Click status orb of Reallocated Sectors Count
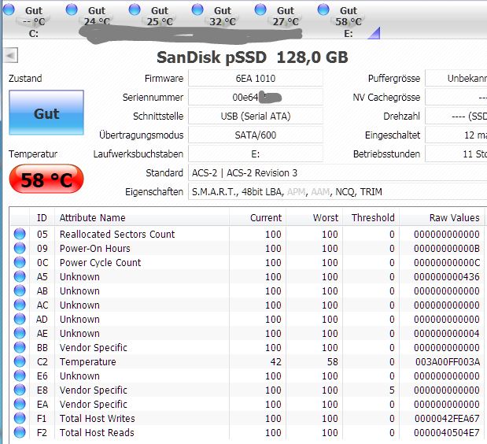 [20, 234]
